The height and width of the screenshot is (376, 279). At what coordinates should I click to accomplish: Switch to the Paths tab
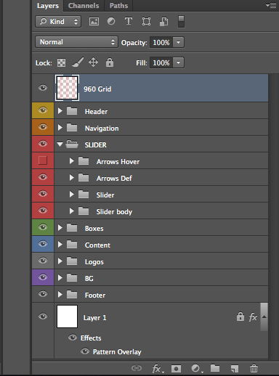[x=118, y=6]
